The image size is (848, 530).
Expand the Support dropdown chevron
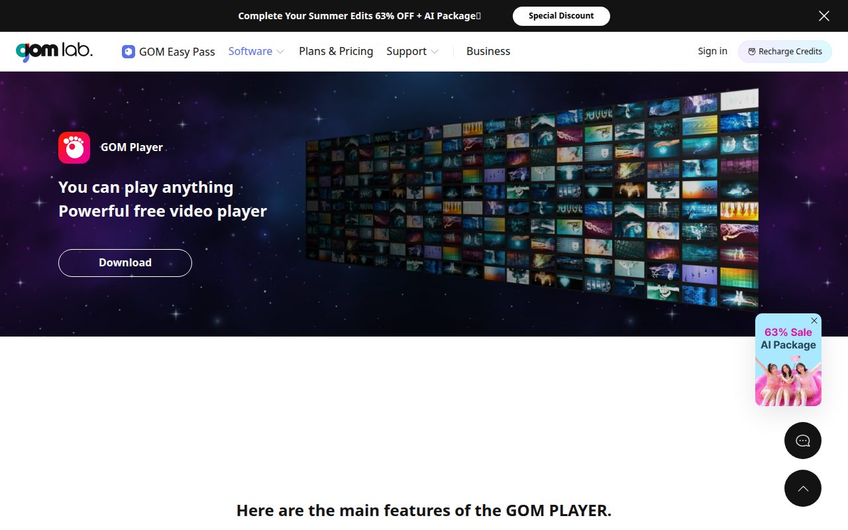point(435,52)
